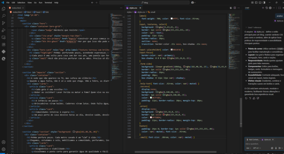Switch to the styles.css tab

pyautogui.click(x=133, y=8)
